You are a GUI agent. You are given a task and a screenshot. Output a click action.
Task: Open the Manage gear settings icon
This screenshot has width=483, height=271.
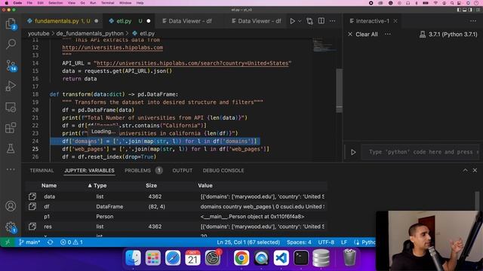[x=11, y=227]
